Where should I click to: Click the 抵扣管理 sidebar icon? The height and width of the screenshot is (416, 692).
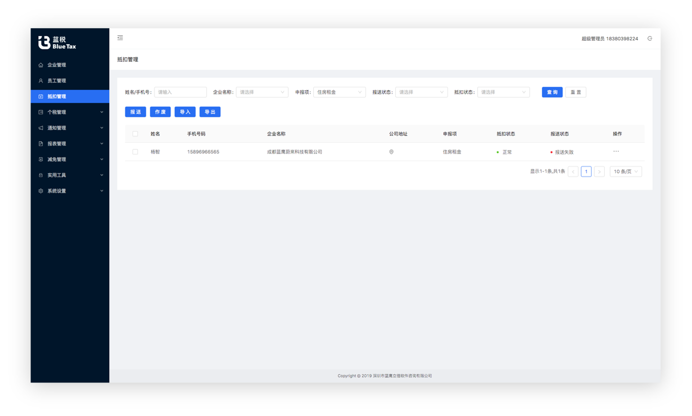coord(41,96)
